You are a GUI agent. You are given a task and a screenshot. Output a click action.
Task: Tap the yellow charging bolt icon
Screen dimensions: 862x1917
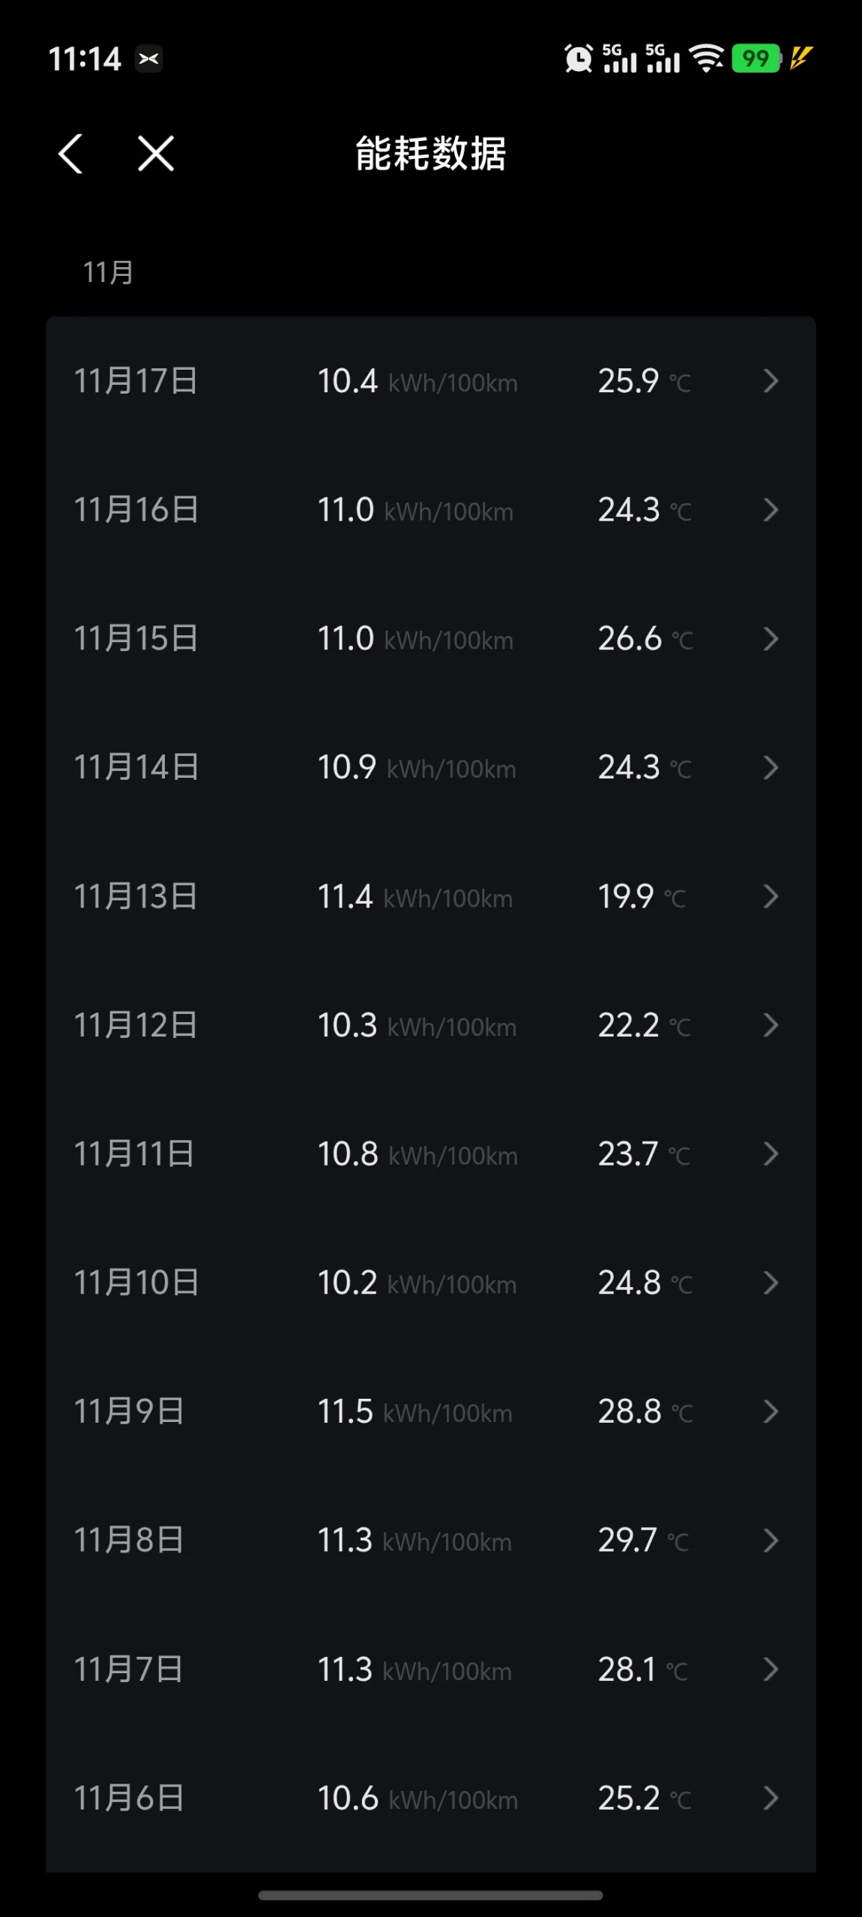801,58
